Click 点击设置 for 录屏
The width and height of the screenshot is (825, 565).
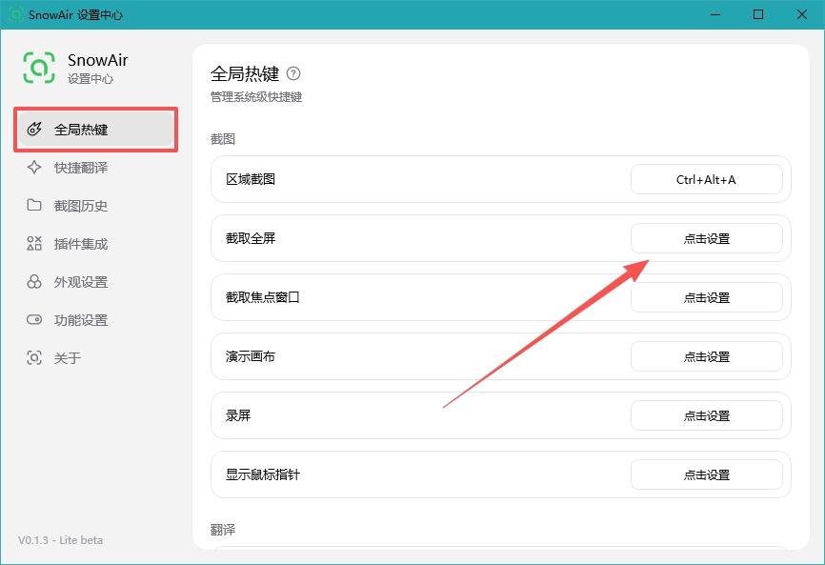coord(707,415)
